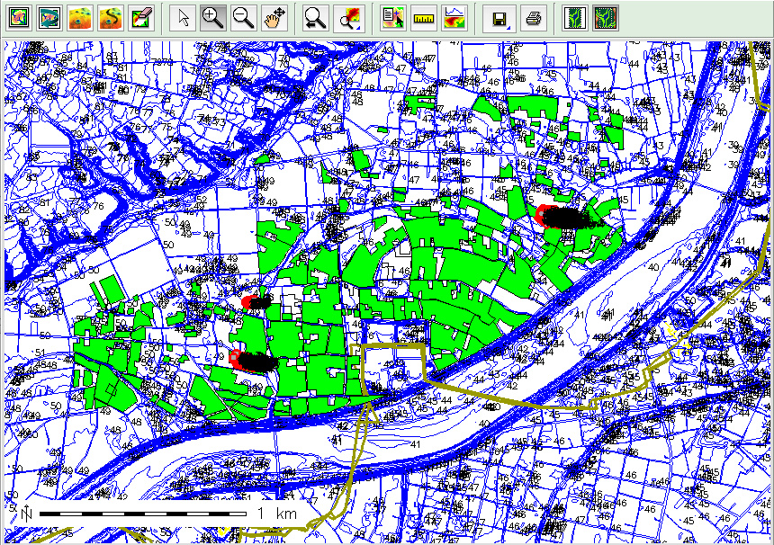Click the scale bar on the map
774x545 pixels.
click(x=143, y=514)
